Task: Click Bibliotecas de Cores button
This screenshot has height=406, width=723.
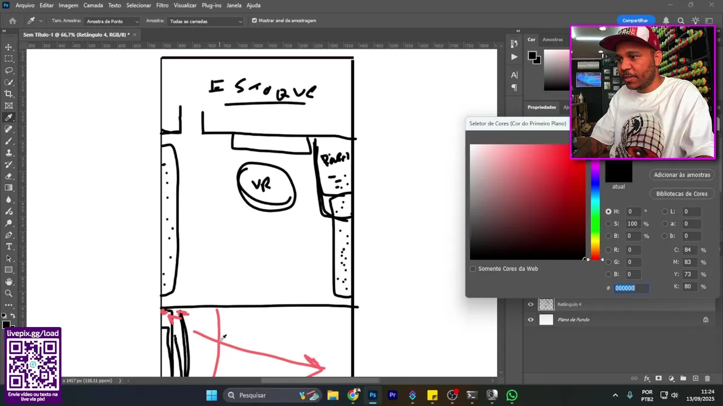Action: (x=682, y=193)
